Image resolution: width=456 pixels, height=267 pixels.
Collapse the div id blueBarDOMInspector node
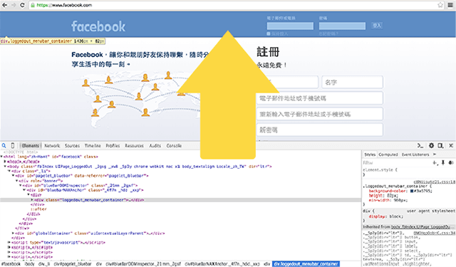(21, 185)
